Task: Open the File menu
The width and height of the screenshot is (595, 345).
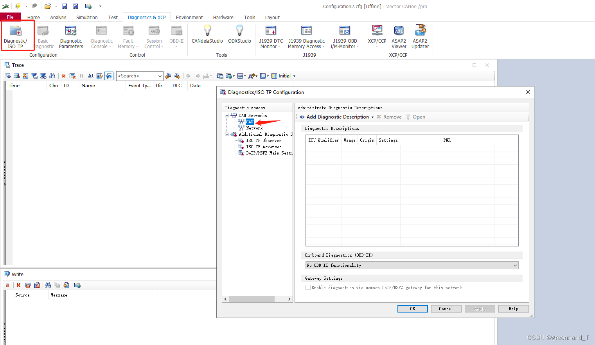Action: pyautogui.click(x=11, y=17)
